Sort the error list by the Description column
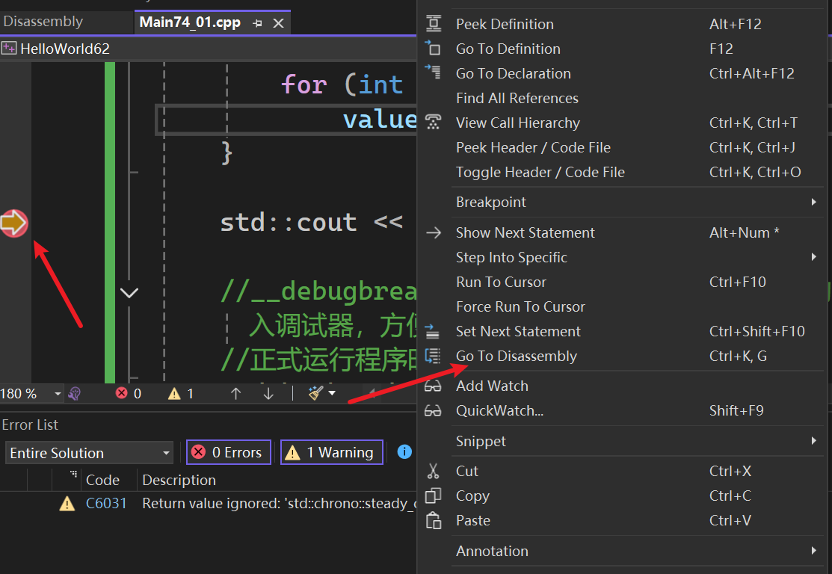Screen dimensions: 832x574 click(179, 480)
